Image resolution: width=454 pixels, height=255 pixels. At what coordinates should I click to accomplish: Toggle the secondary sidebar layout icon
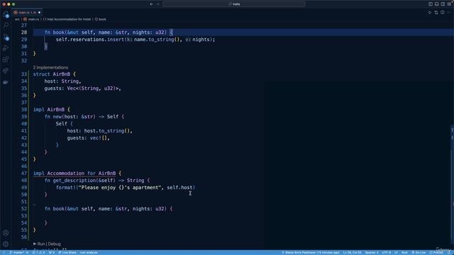pos(443,4)
